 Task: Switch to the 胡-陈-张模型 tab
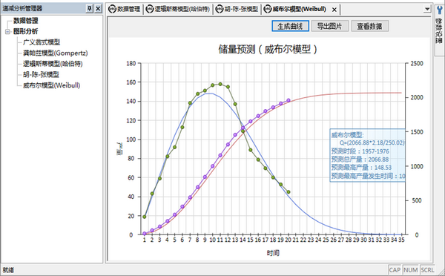[237, 9]
